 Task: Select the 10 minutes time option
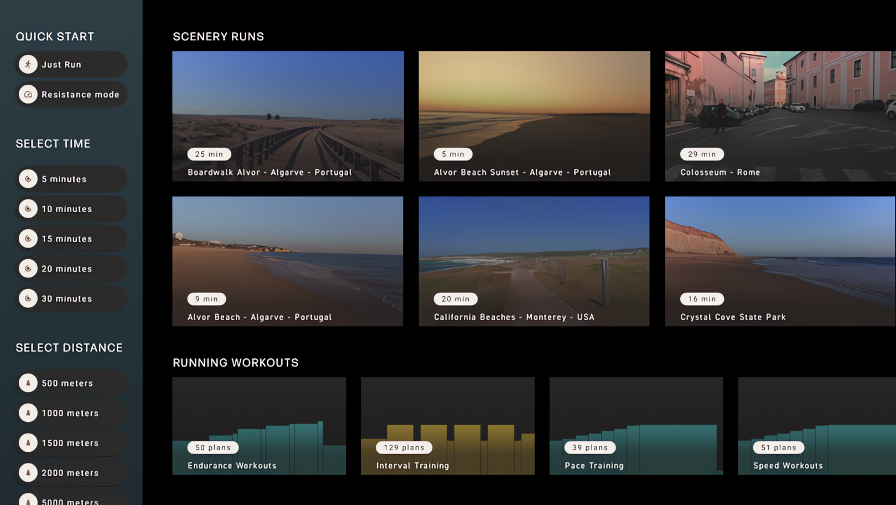click(x=71, y=209)
